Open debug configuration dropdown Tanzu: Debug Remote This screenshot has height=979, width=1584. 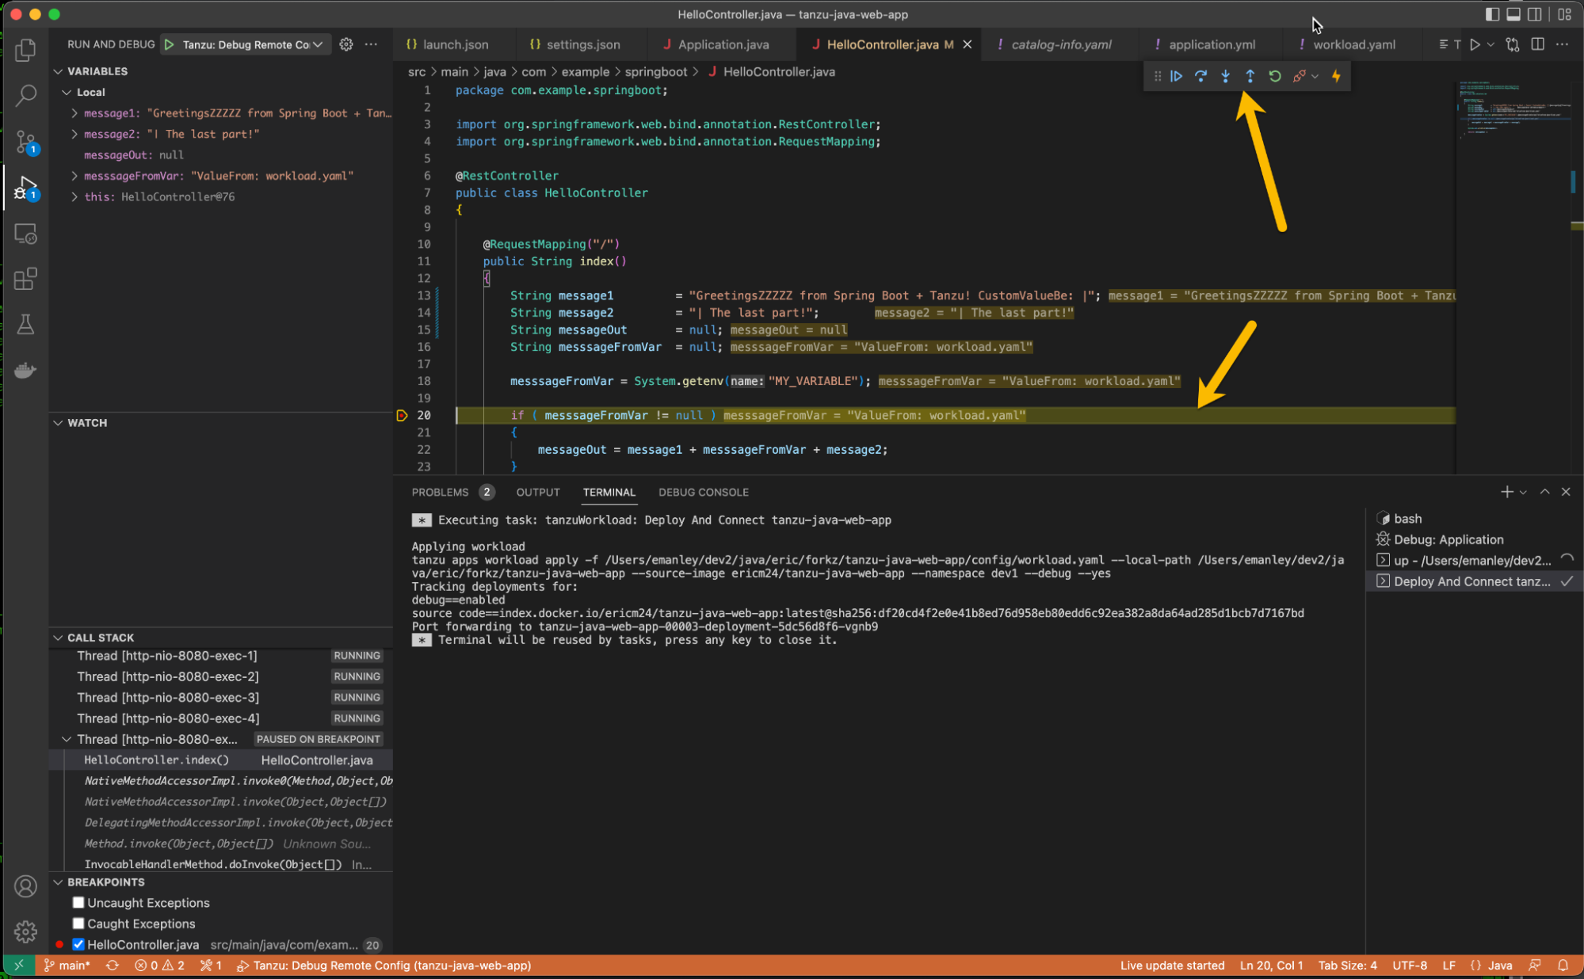(253, 44)
